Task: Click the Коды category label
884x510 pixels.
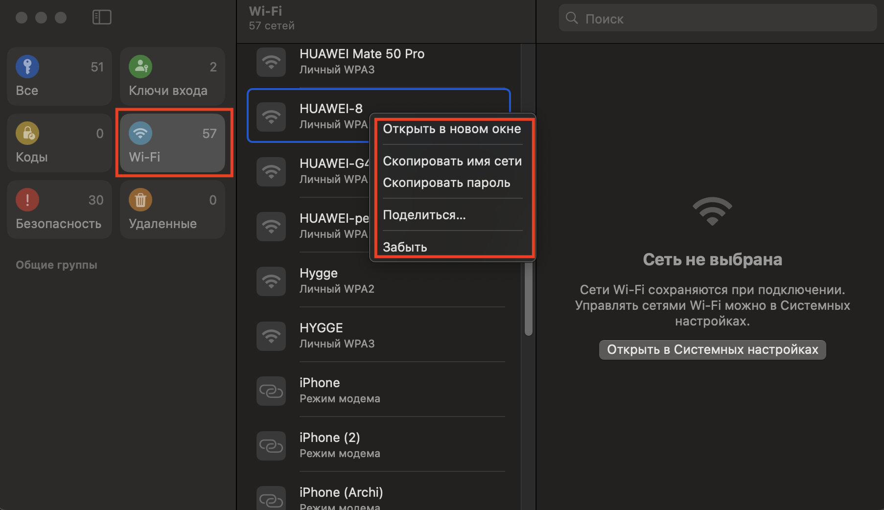Action: pos(32,157)
